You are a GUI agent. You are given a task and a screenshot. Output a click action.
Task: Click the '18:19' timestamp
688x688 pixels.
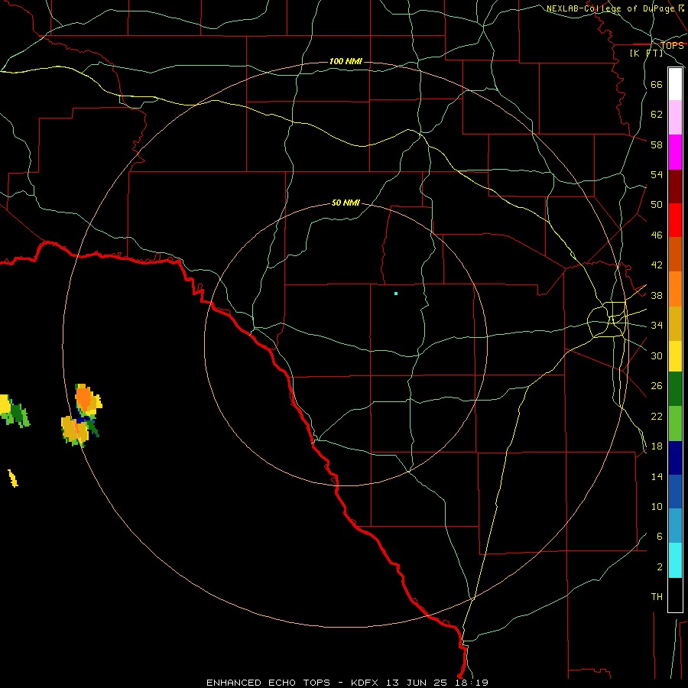pyautogui.click(x=472, y=683)
